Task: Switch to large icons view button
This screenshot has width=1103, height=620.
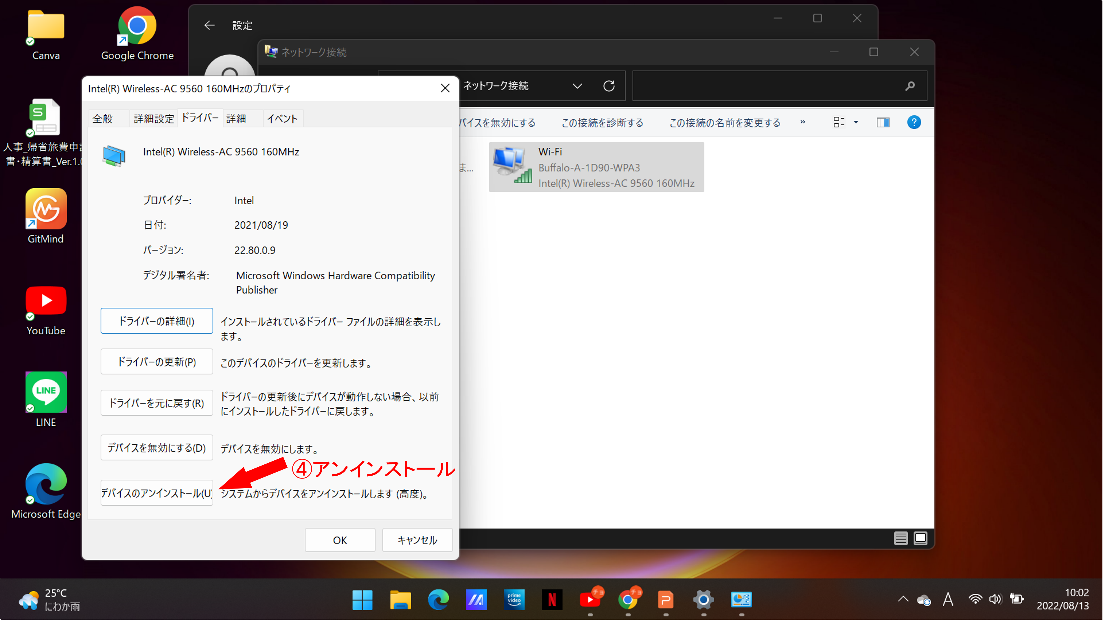Action: coord(920,538)
